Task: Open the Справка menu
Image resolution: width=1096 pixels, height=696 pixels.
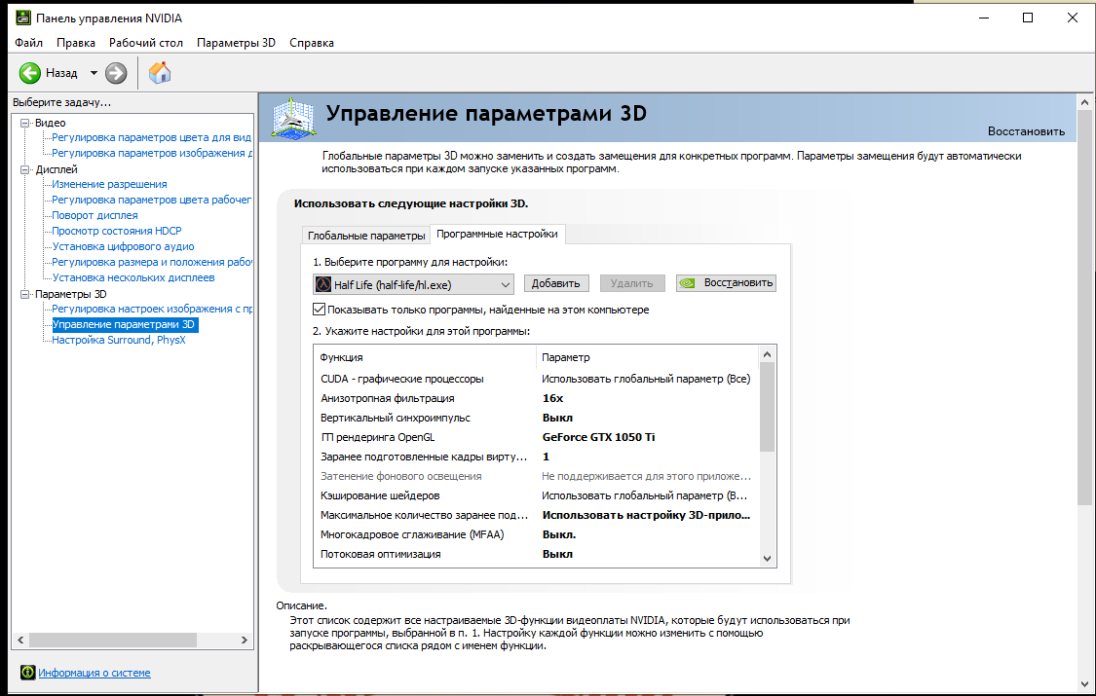Action: 312,43
